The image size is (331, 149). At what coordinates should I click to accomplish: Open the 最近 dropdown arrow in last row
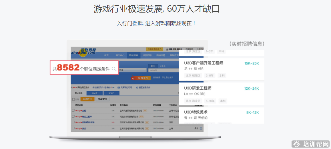tap(201, 128)
